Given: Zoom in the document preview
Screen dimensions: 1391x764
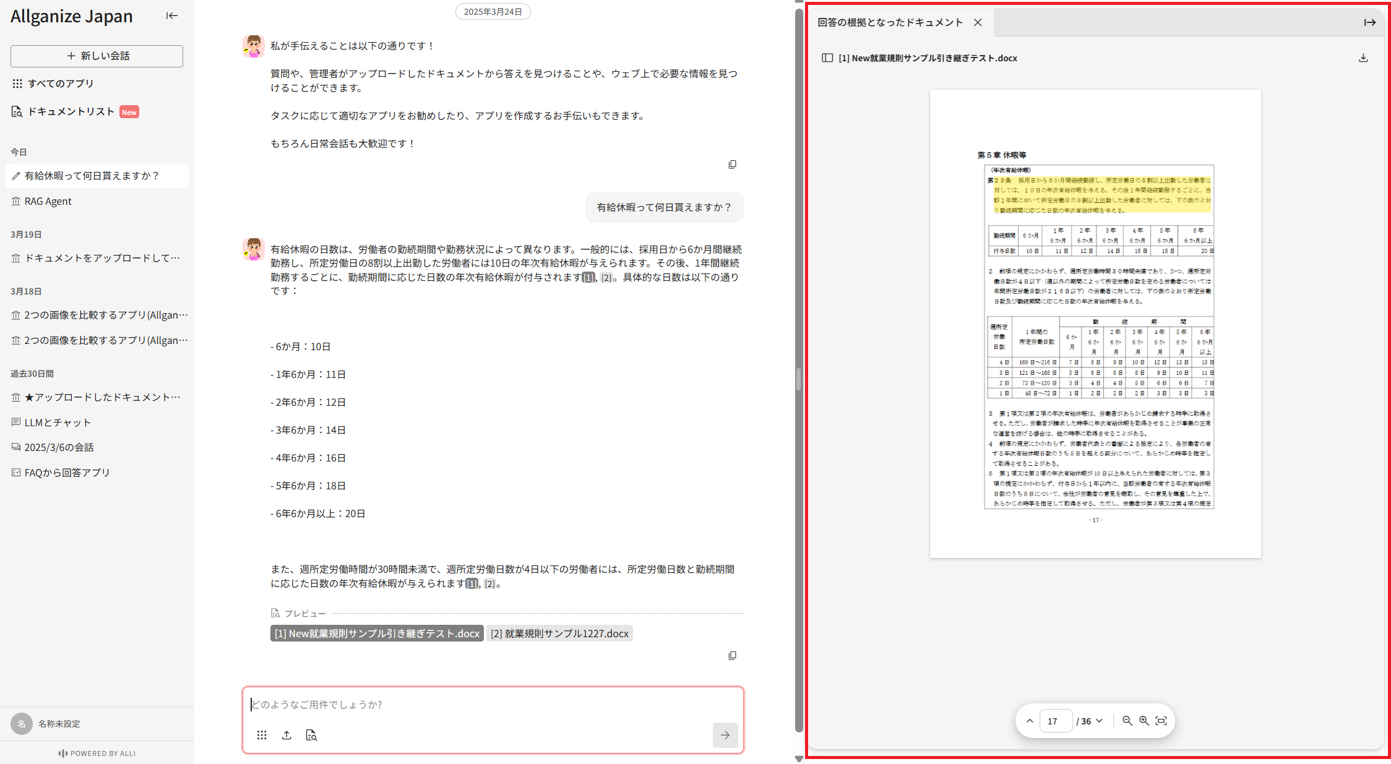Looking at the screenshot, I should tap(1144, 721).
